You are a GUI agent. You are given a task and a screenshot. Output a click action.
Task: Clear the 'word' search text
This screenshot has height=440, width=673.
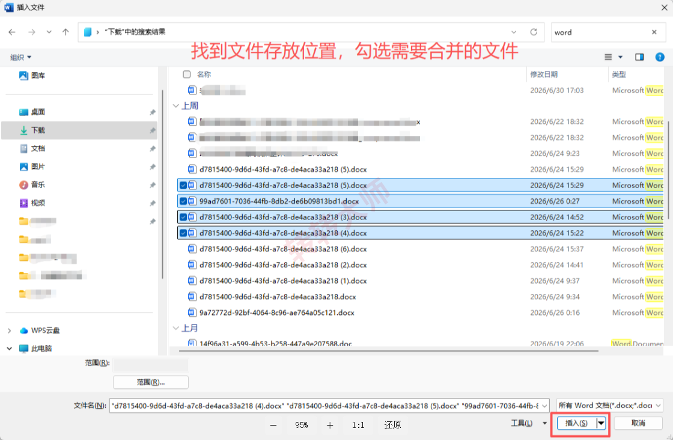(654, 32)
